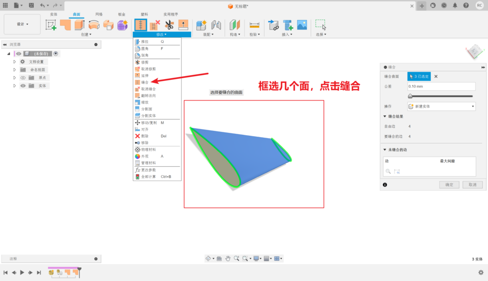Hide the 实体 folder via eye icon

22,86
